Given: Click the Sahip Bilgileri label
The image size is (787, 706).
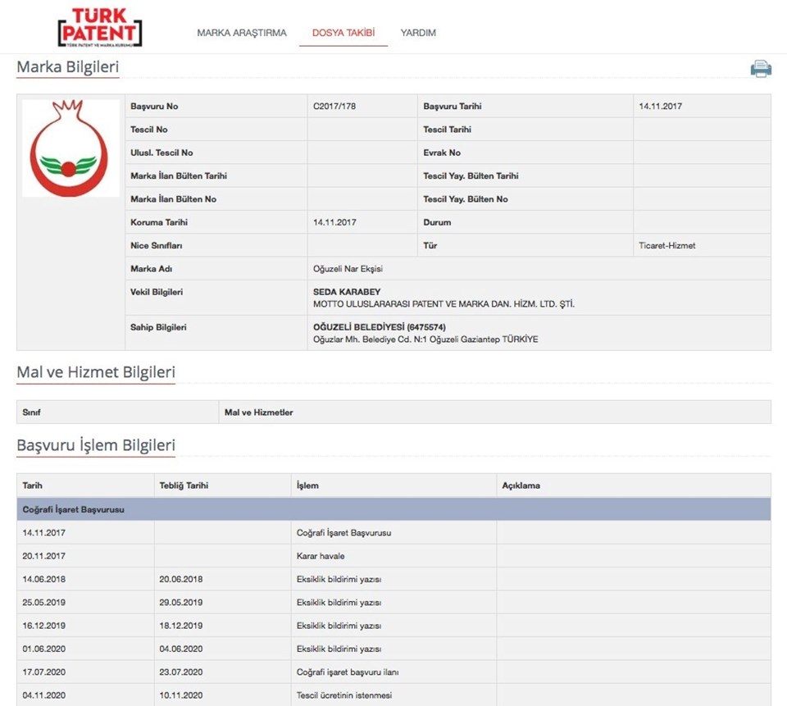Looking at the screenshot, I should pyautogui.click(x=158, y=327).
